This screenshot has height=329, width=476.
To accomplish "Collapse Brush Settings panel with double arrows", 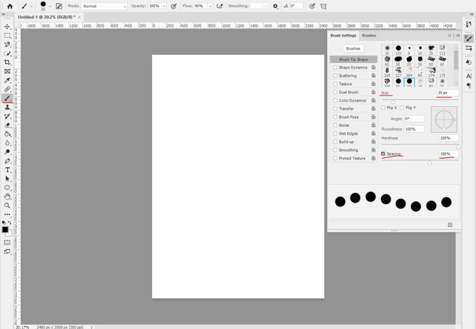I will pyautogui.click(x=450, y=36).
